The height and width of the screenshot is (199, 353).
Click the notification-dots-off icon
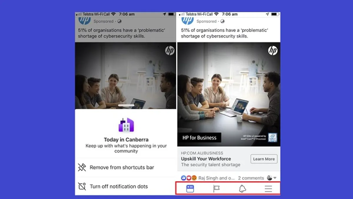click(x=82, y=186)
